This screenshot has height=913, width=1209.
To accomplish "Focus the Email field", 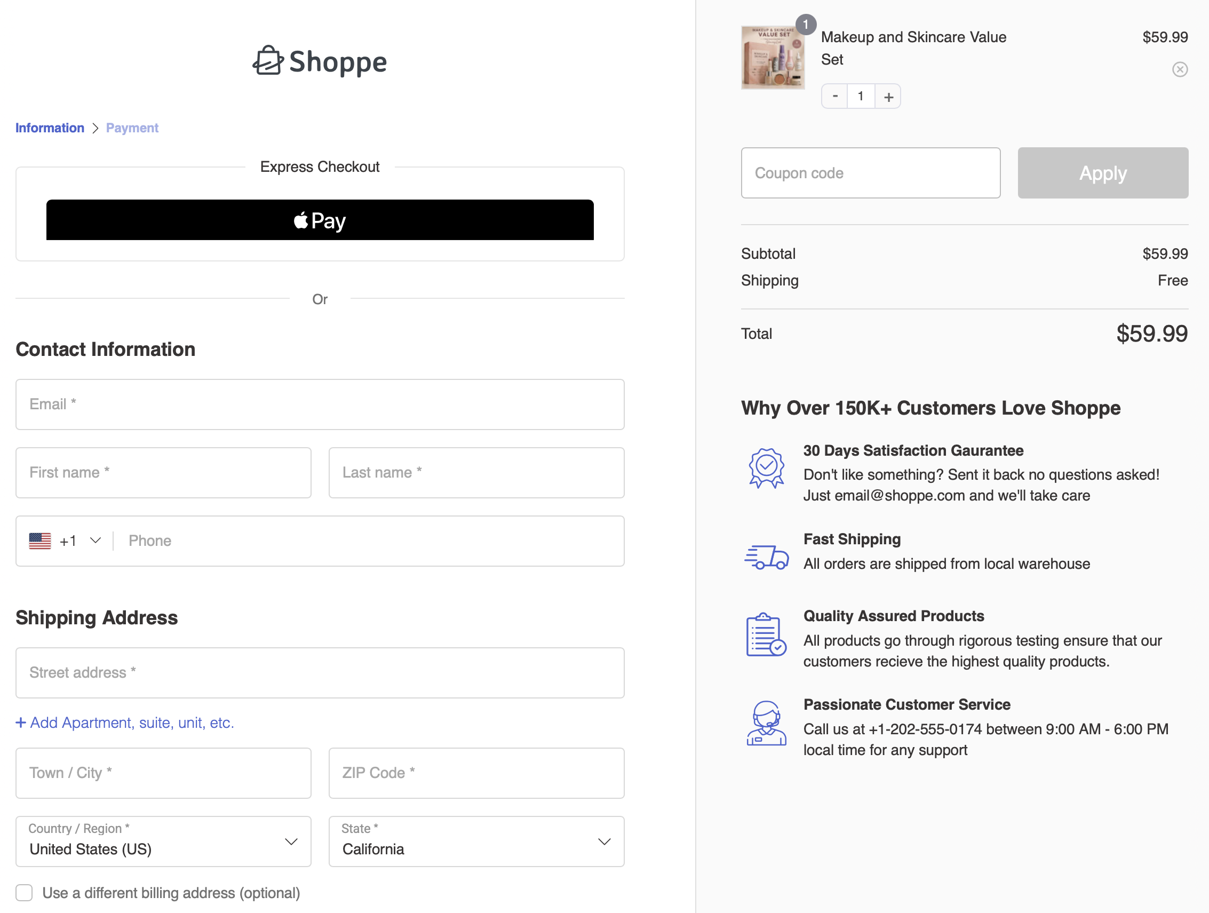I will tap(320, 404).
